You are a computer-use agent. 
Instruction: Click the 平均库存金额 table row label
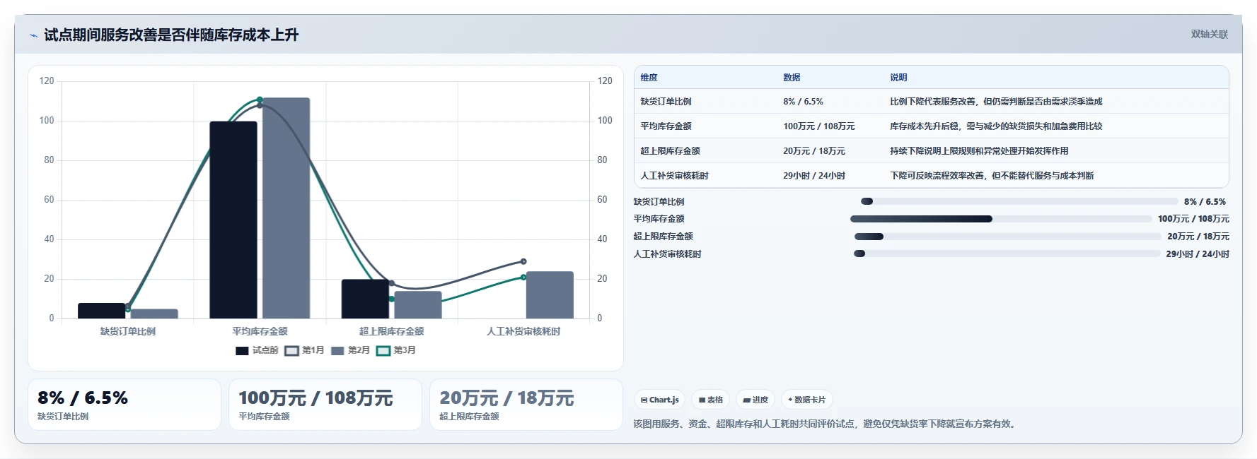pos(666,126)
